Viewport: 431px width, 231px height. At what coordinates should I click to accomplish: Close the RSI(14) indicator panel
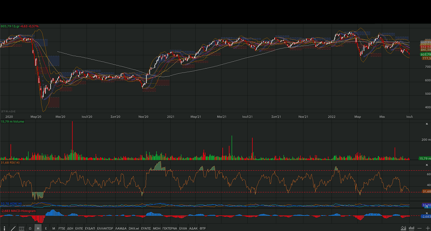pos(426,165)
